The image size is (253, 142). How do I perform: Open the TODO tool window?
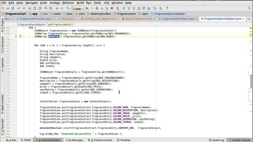pyautogui.click(x=26, y=140)
